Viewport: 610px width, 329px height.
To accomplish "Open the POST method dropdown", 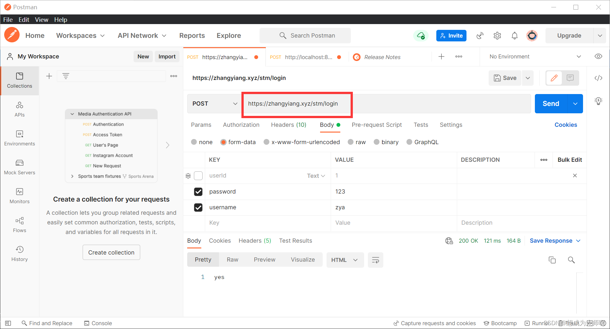I will pos(214,104).
